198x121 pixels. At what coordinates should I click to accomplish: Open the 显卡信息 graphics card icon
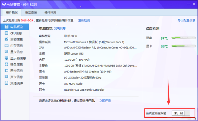tap(7, 52)
